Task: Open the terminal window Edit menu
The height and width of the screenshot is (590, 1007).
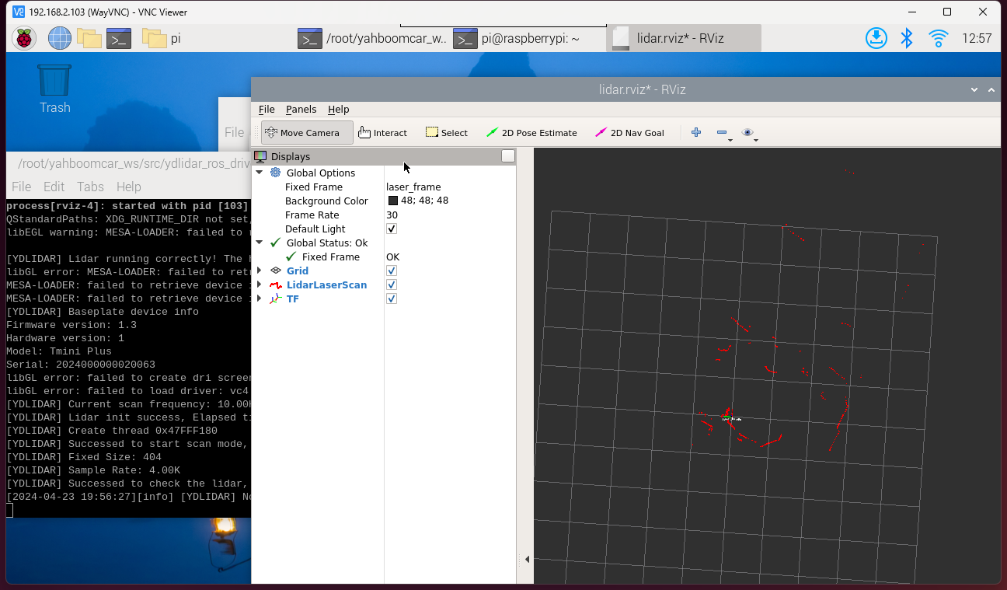Action: coord(54,187)
